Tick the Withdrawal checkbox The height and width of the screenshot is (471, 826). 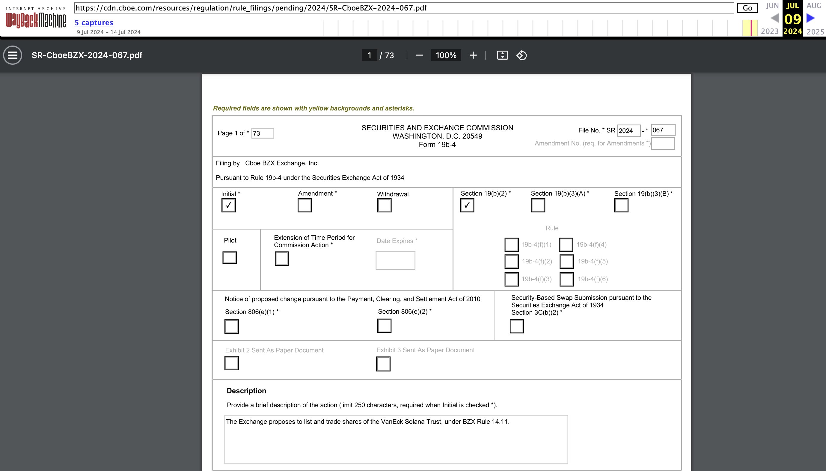point(384,205)
